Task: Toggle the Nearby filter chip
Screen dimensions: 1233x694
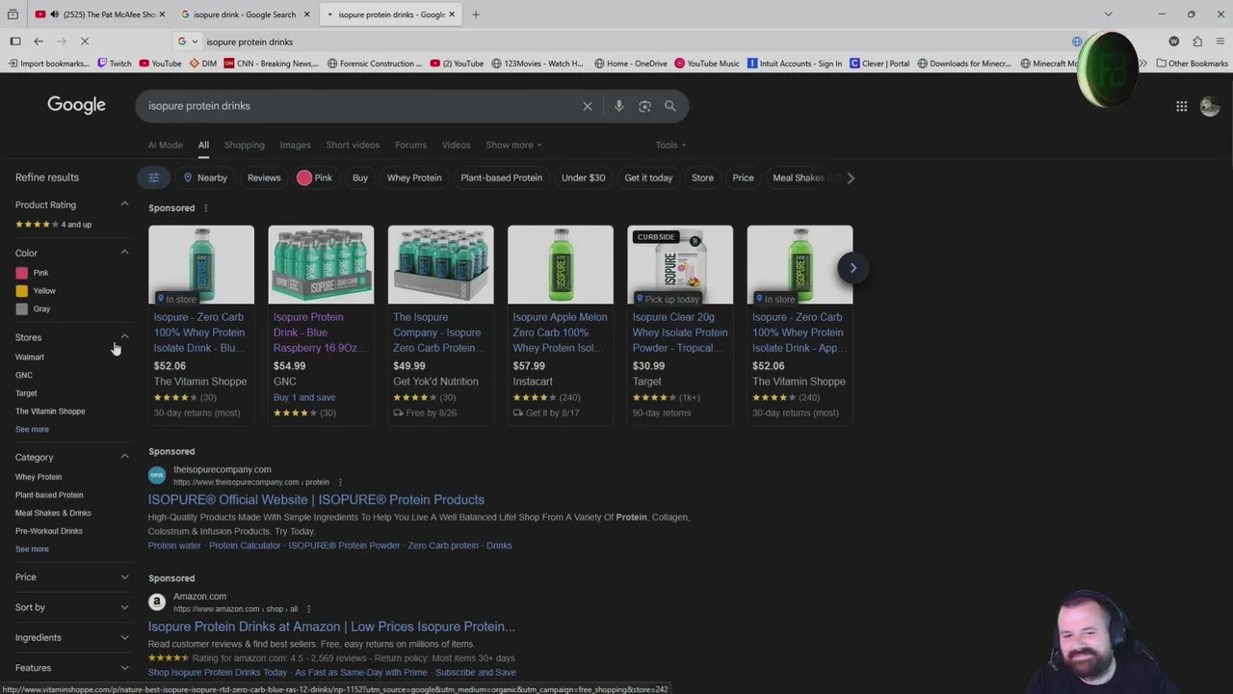Action: [x=205, y=177]
